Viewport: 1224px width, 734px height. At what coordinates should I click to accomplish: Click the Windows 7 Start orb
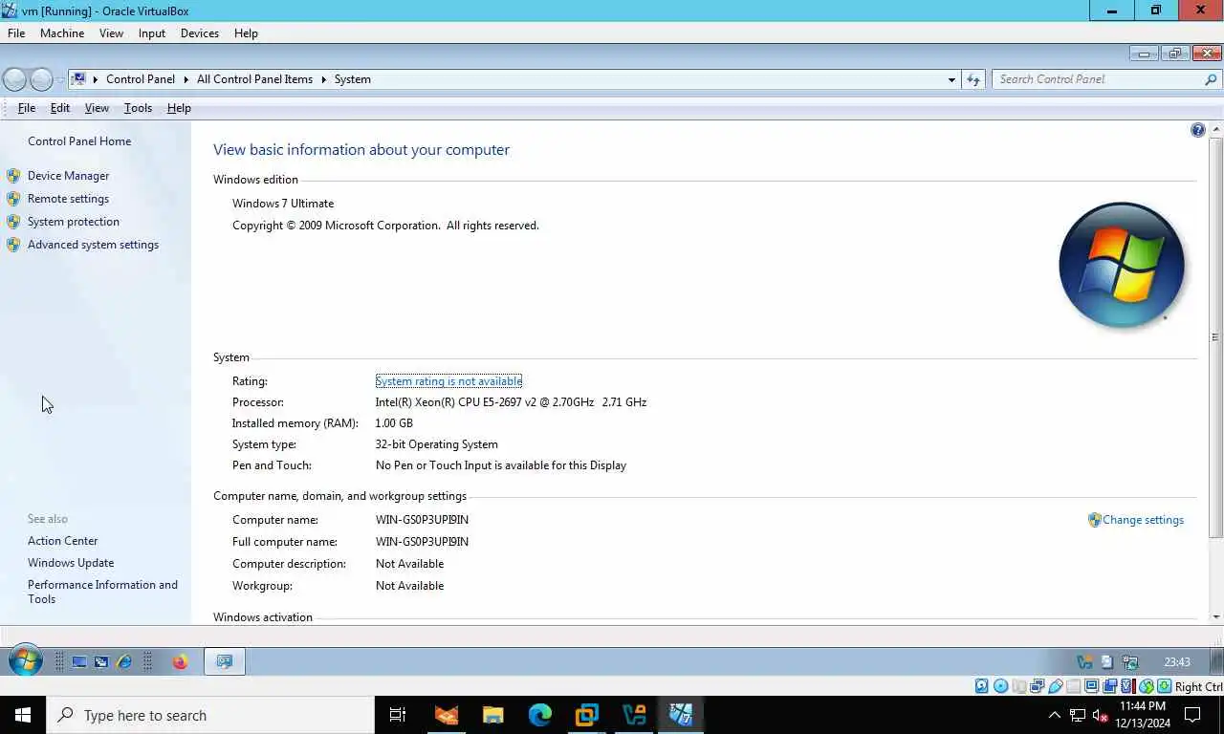(x=25, y=660)
